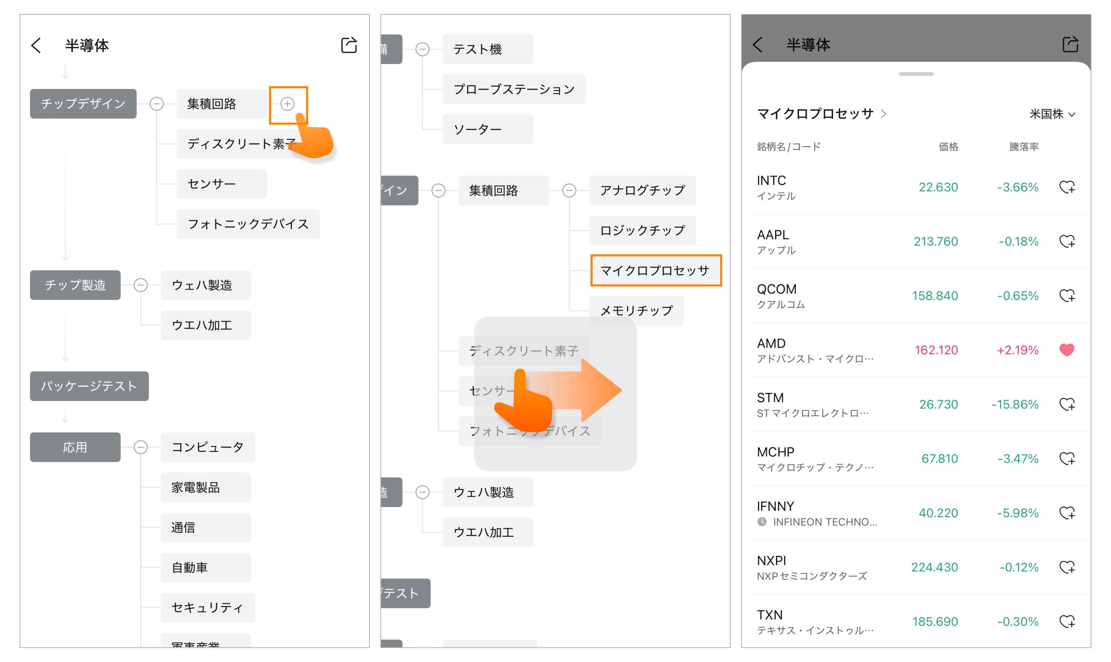Select ソーター item

488,129
